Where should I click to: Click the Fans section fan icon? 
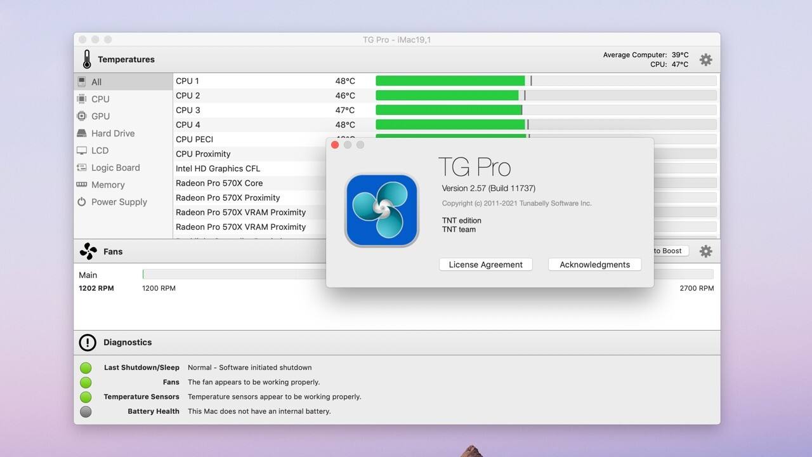[88, 251]
